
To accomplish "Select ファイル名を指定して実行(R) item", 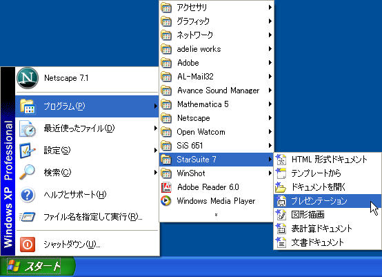I will pos(87,217).
